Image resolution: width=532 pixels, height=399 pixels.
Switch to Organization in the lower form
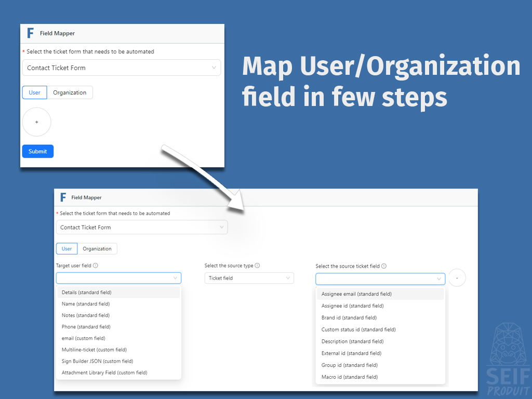pyautogui.click(x=97, y=248)
